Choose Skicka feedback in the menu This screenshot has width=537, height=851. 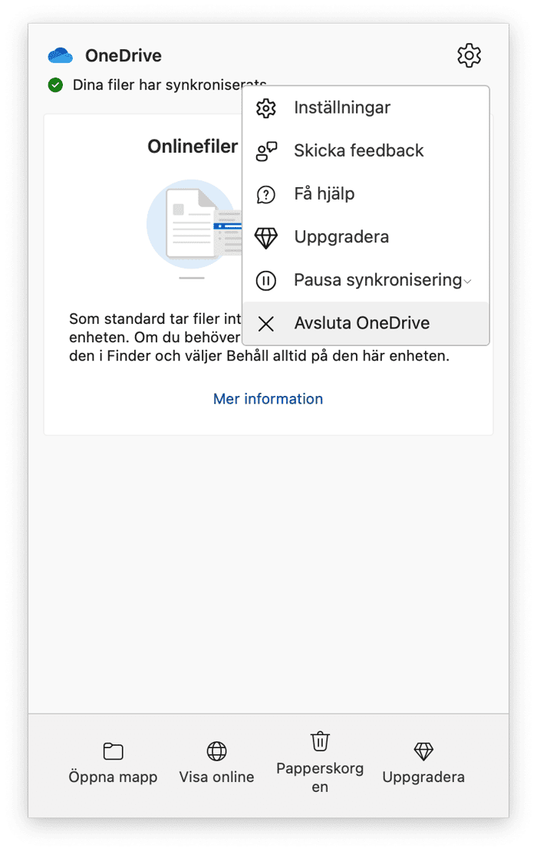(366, 151)
